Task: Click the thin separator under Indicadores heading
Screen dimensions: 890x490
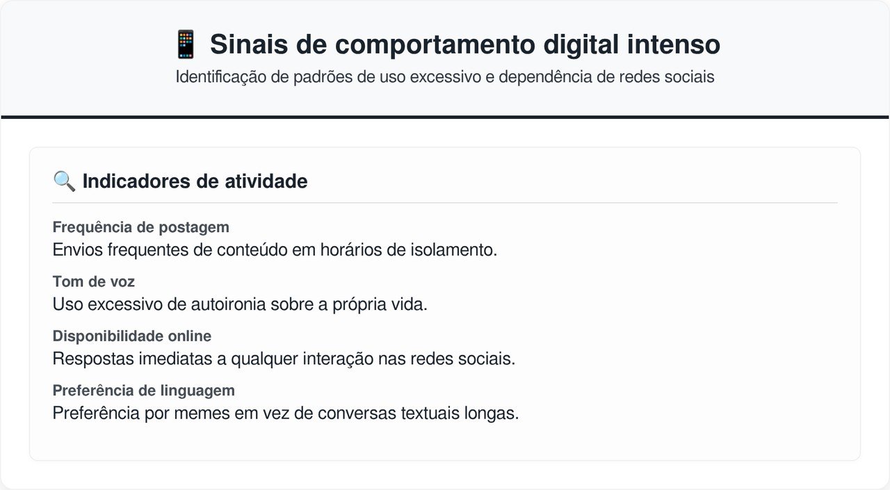Action: click(x=445, y=203)
